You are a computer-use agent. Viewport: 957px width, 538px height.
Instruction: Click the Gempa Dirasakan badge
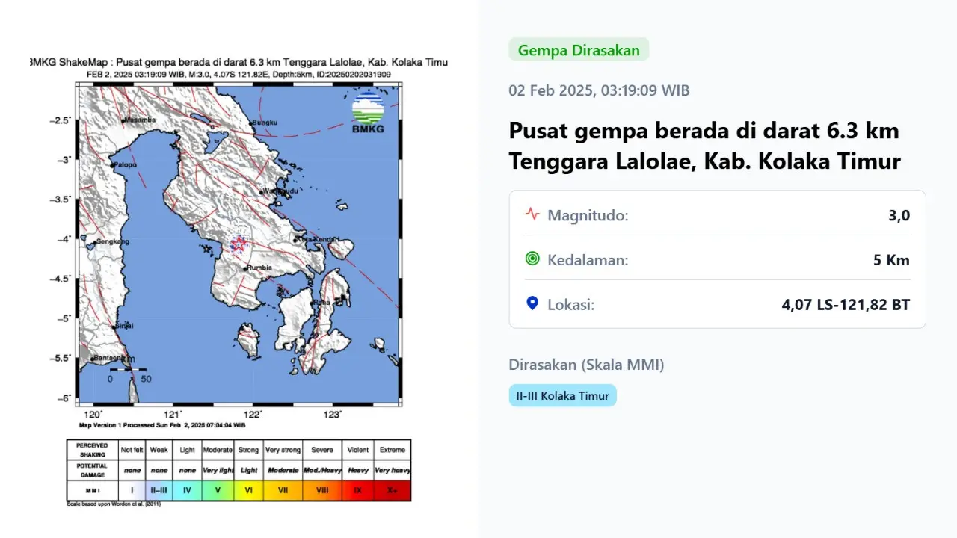tap(579, 50)
